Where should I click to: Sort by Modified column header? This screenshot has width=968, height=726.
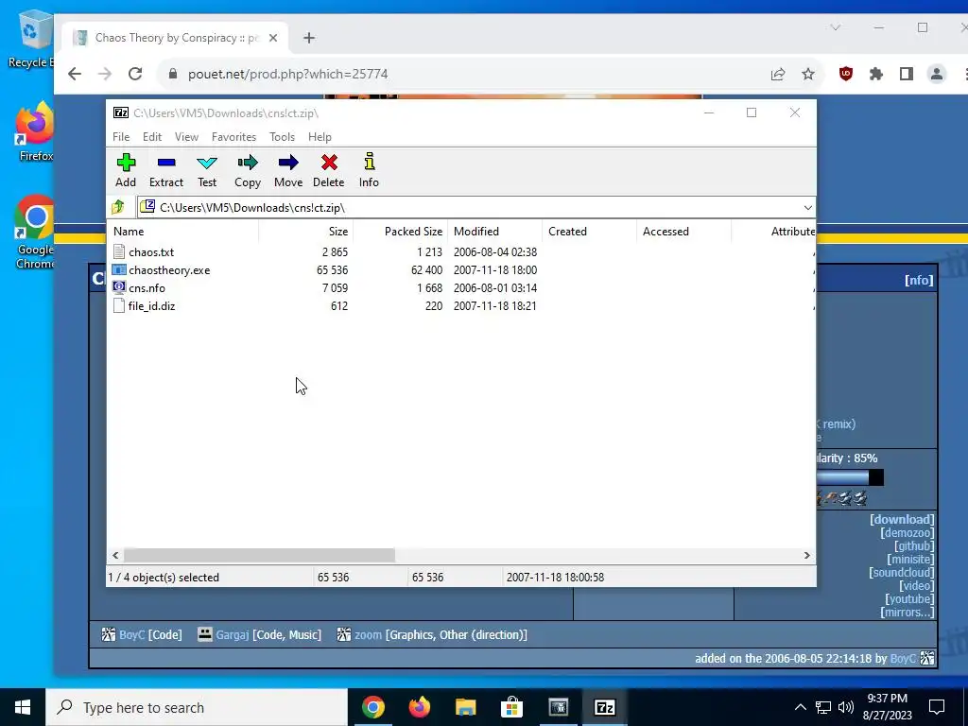tap(494, 232)
